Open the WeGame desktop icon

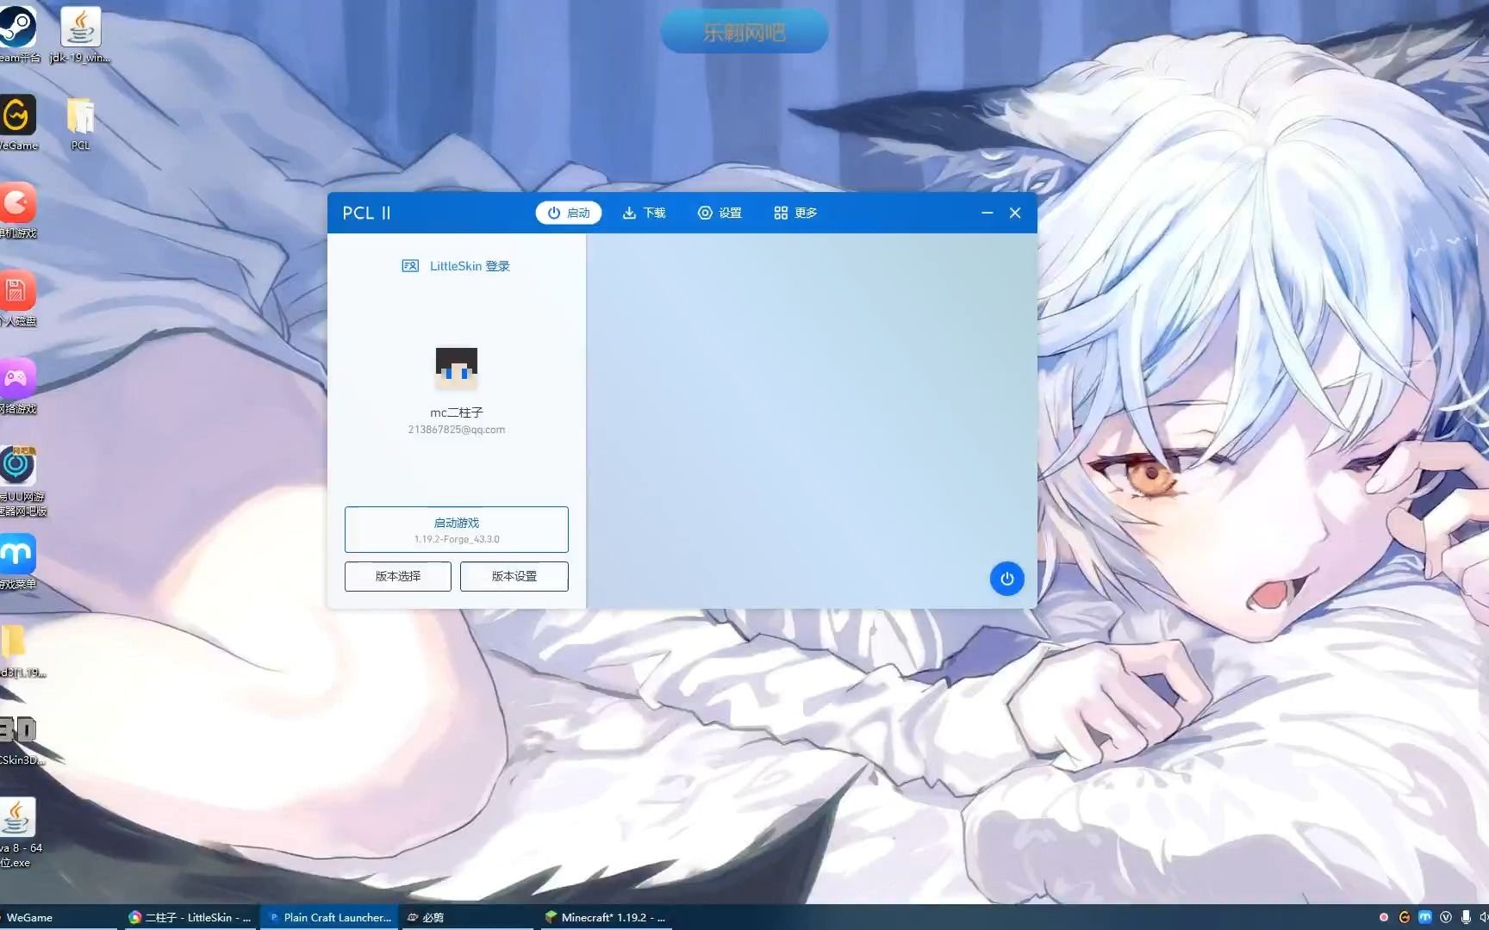(x=17, y=122)
